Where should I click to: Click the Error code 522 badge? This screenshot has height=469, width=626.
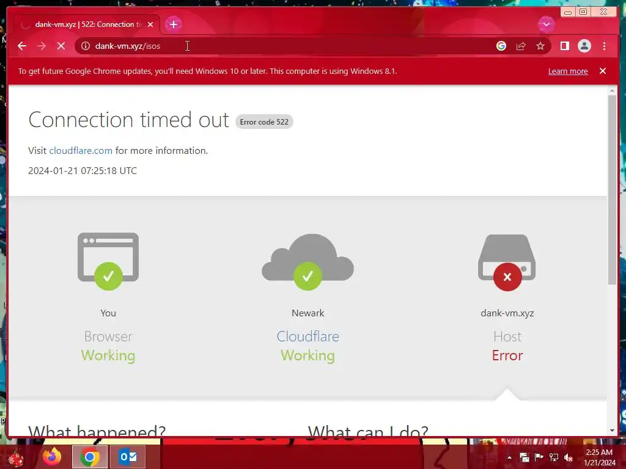click(x=264, y=122)
